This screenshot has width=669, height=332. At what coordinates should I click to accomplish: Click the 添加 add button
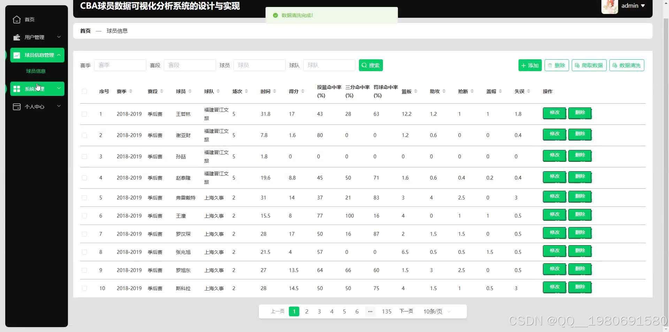pyautogui.click(x=530, y=65)
